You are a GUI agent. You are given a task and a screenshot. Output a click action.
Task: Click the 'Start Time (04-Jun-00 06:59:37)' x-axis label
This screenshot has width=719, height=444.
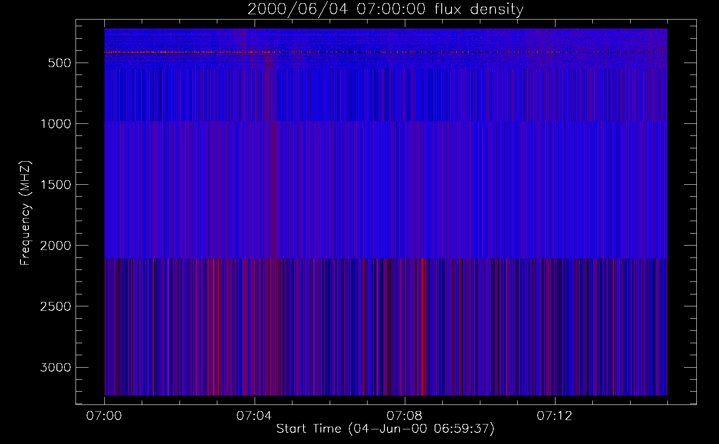coord(385,428)
